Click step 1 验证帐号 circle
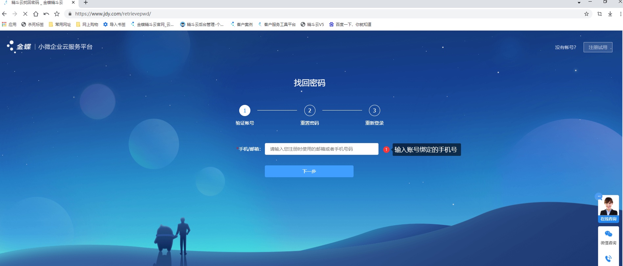 coord(245,110)
